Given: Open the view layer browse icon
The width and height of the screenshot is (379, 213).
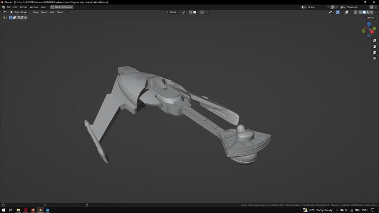Looking at the screenshot, I should click(x=343, y=7).
